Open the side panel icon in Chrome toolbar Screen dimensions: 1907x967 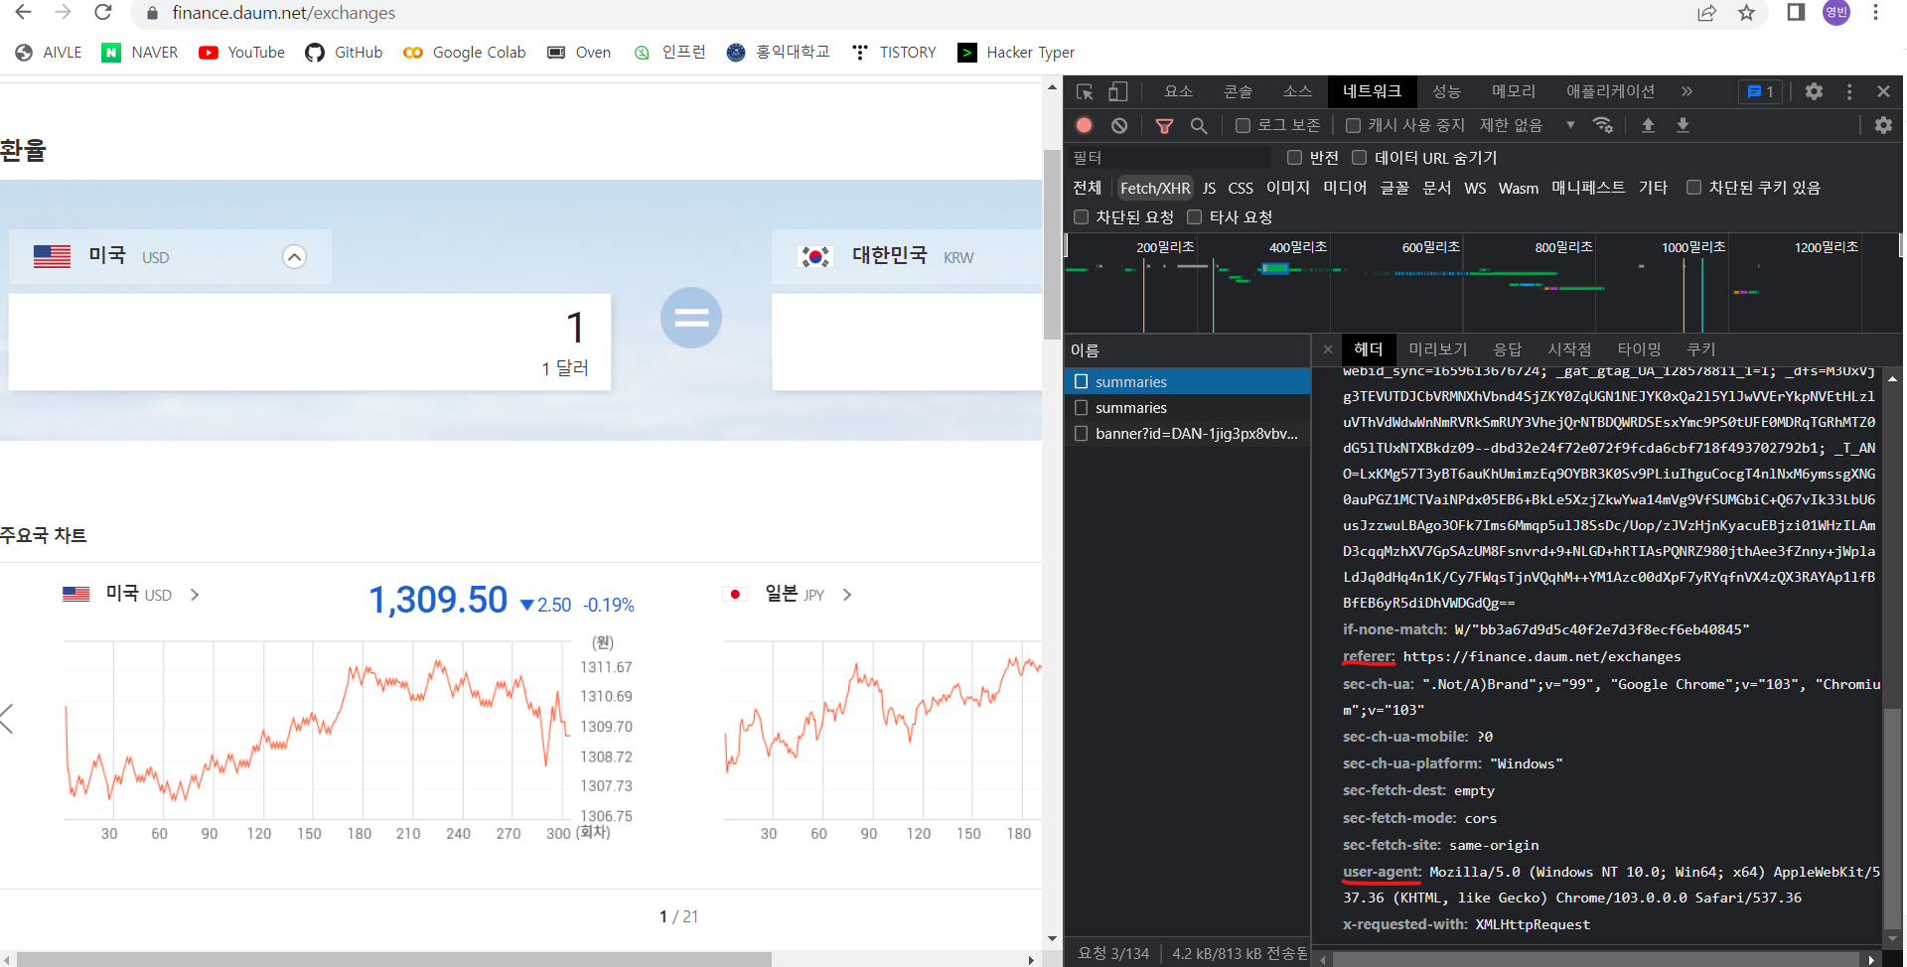(x=1796, y=12)
